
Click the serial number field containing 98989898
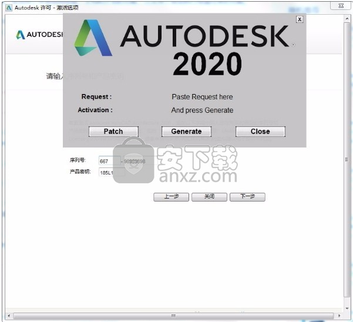pos(140,161)
